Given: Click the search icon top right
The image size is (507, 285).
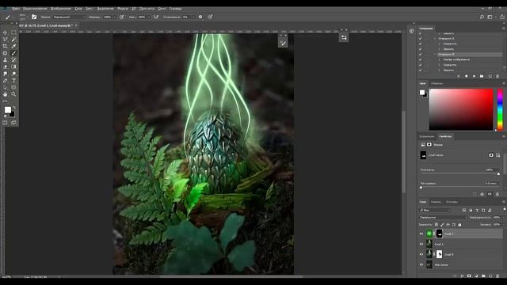Looking at the screenshot, I should click(x=482, y=17).
